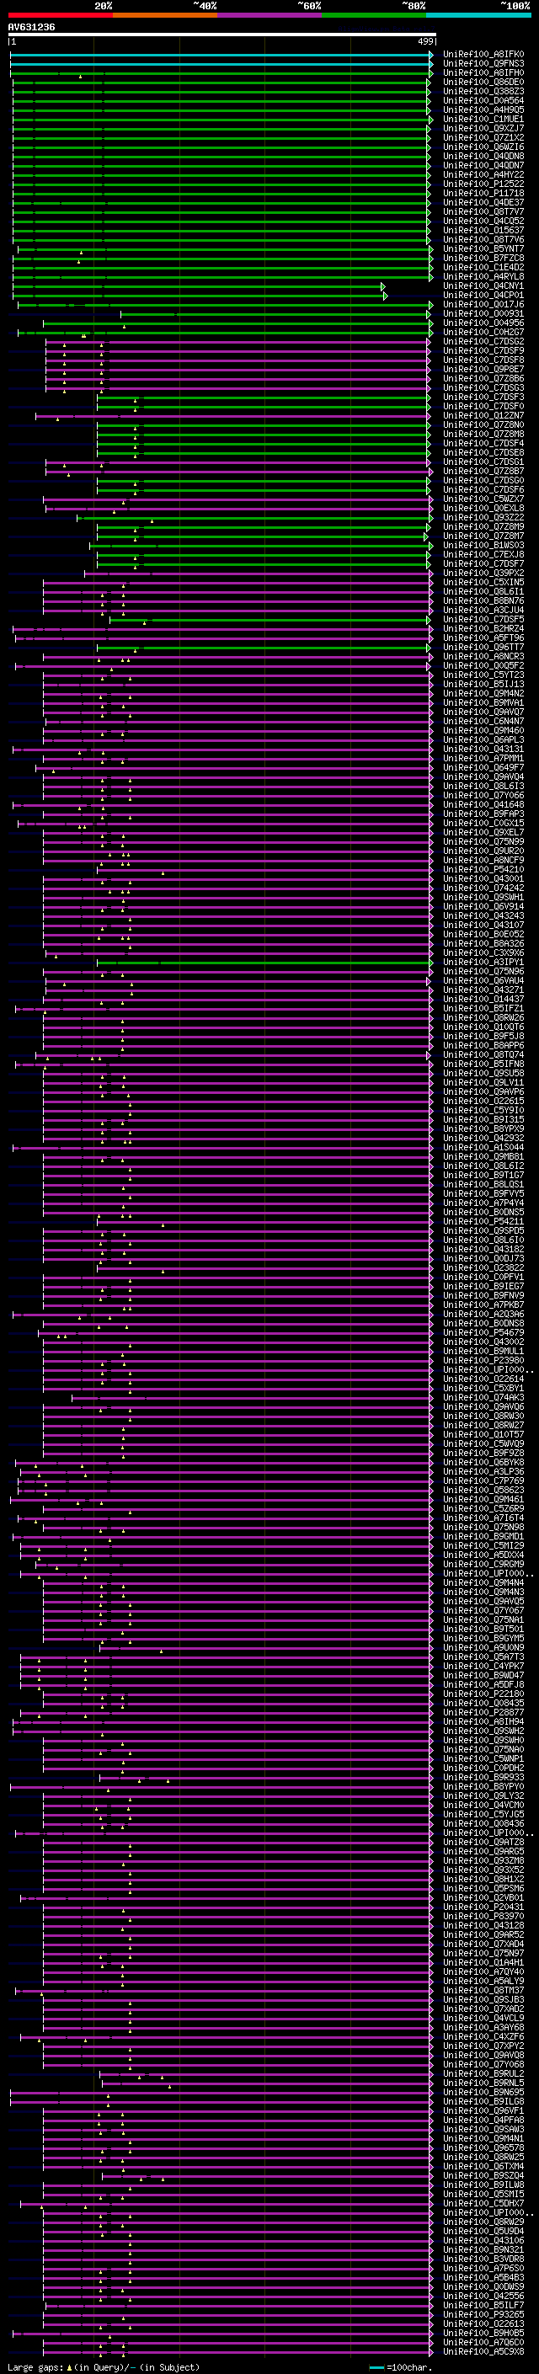Choose hit UniRef100_Q7Z1X2
The image size is (539, 2374).
point(483,137)
